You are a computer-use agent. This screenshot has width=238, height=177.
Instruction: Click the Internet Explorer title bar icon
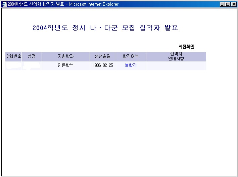click(x=4, y=4)
